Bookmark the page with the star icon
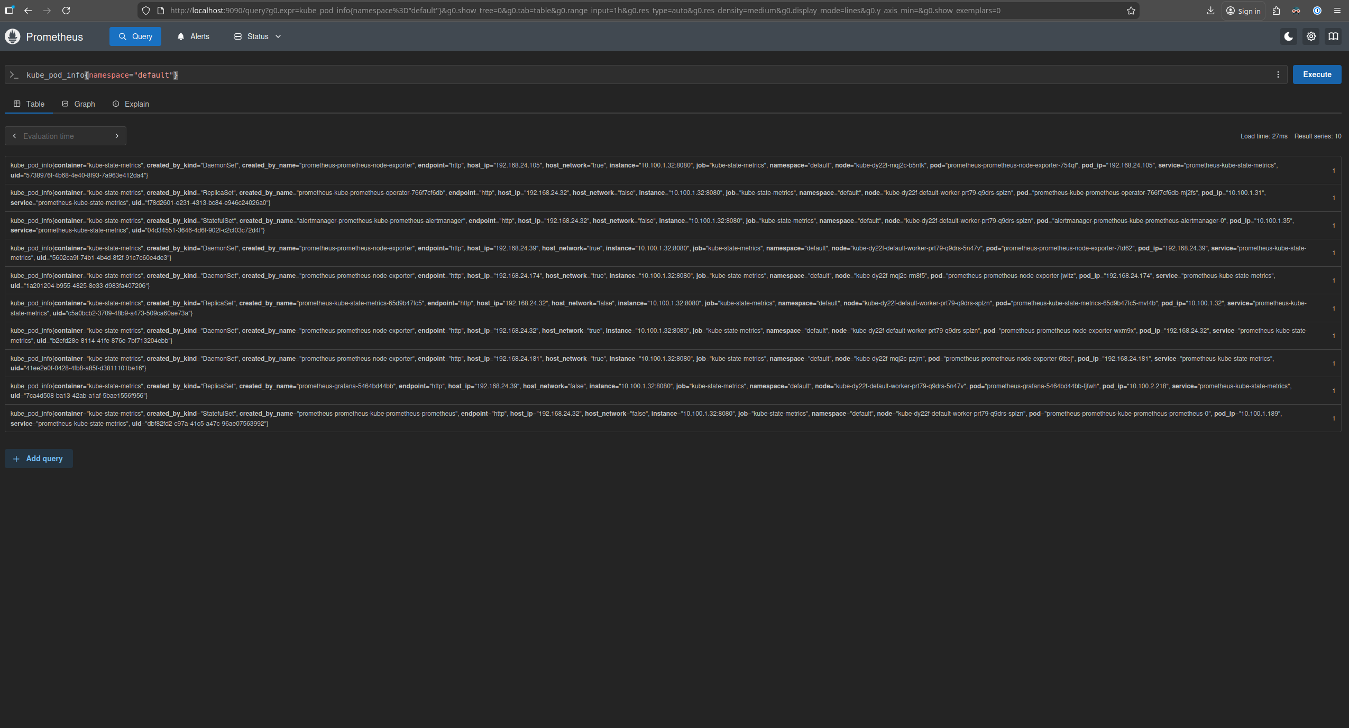This screenshot has height=728, width=1349. (1131, 11)
